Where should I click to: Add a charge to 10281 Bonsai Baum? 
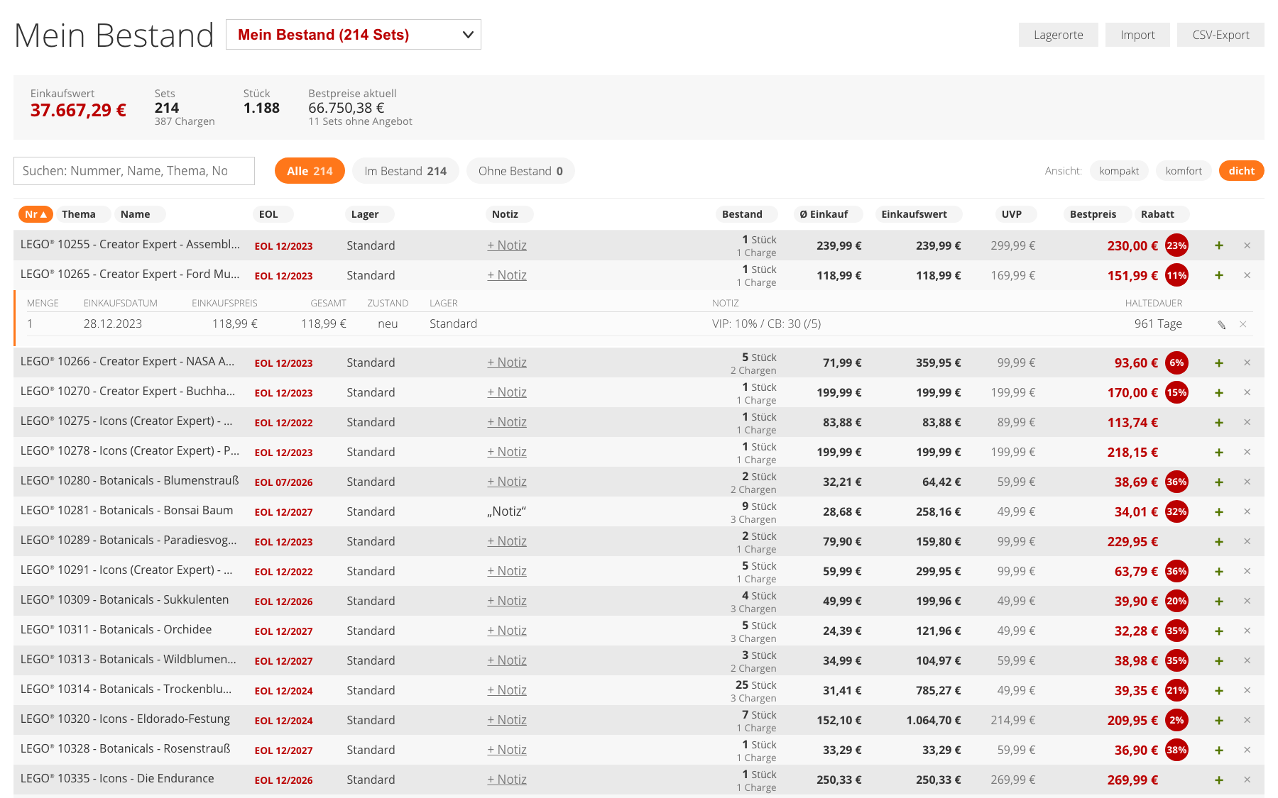click(x=1219, y=511)
